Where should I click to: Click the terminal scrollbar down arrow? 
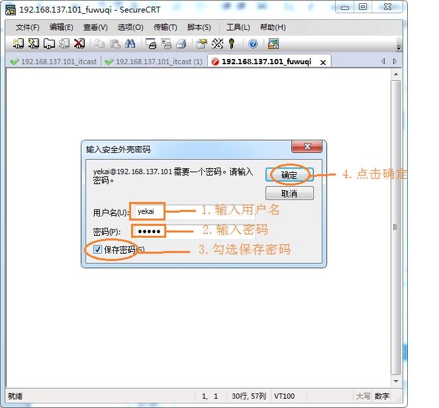395,381
